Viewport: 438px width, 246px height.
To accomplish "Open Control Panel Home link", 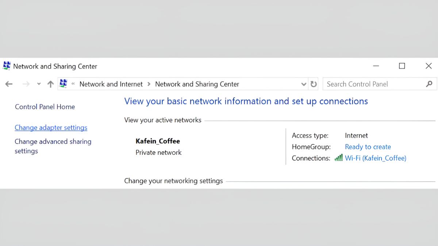I will (x=45, y=107).
